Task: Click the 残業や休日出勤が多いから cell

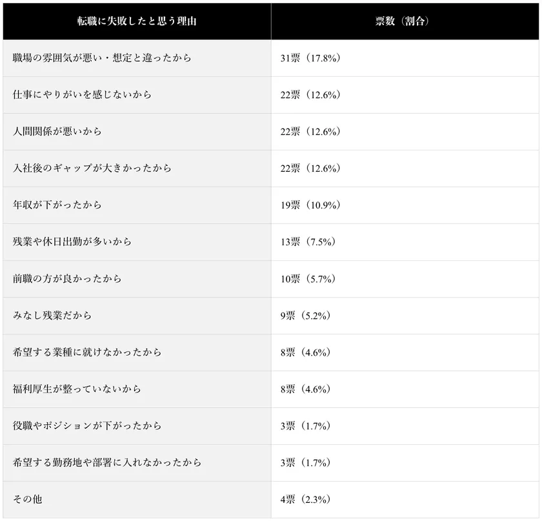Action: click(x=72, y=242)
